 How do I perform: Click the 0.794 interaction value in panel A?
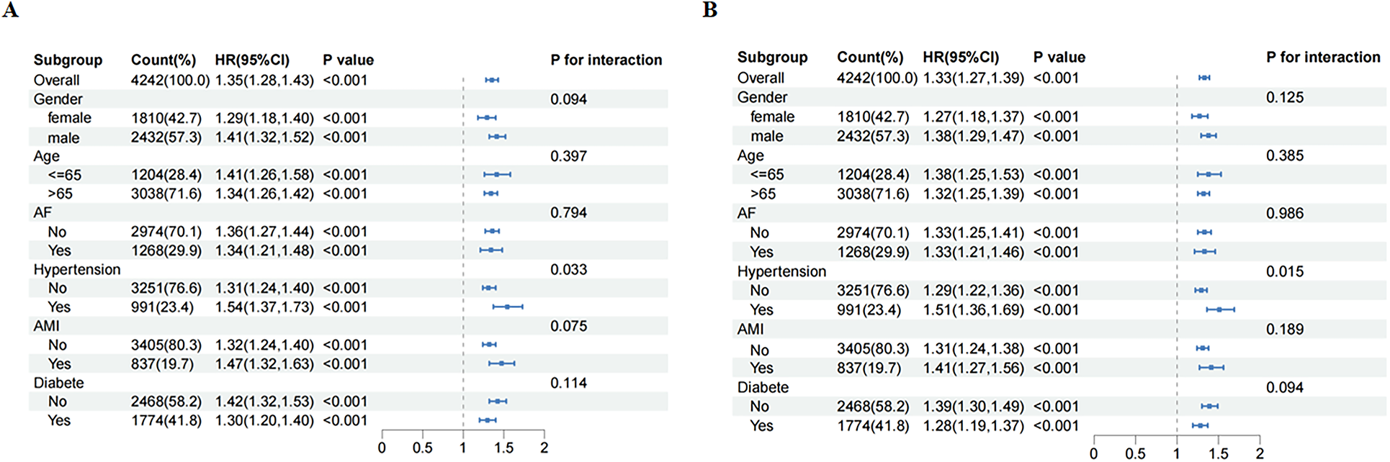point(568,212)
